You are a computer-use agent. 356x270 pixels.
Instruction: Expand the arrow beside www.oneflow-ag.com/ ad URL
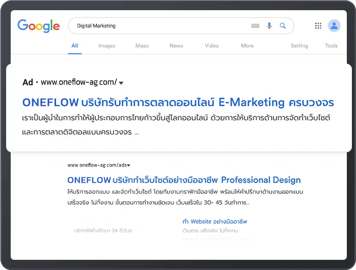point(121,83)
